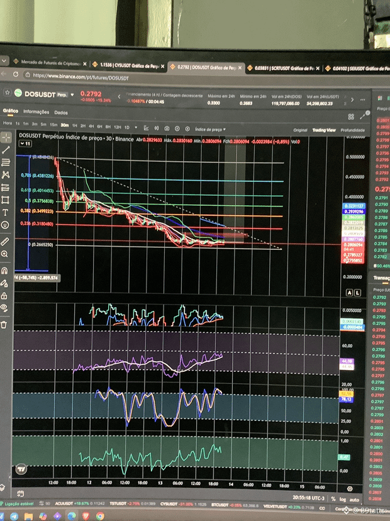Select the 4H chart interval

tap(91, 126)
